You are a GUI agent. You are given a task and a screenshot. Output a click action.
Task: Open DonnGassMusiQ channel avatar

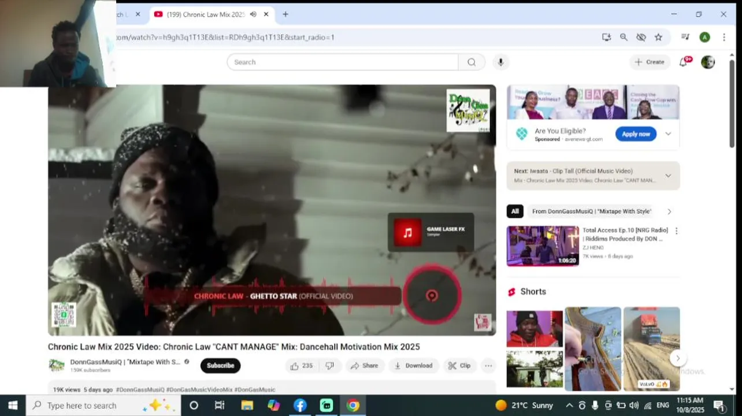point(57,365)
